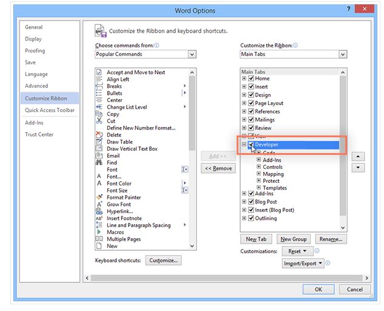This screenshot has width=384, height=311.
Task: Click the Find binoculars icon
Action: (x=99, y=162)
